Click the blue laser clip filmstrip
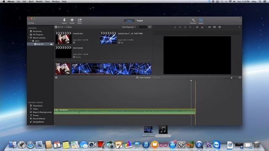The image size is (269, 151). (111, 69)
